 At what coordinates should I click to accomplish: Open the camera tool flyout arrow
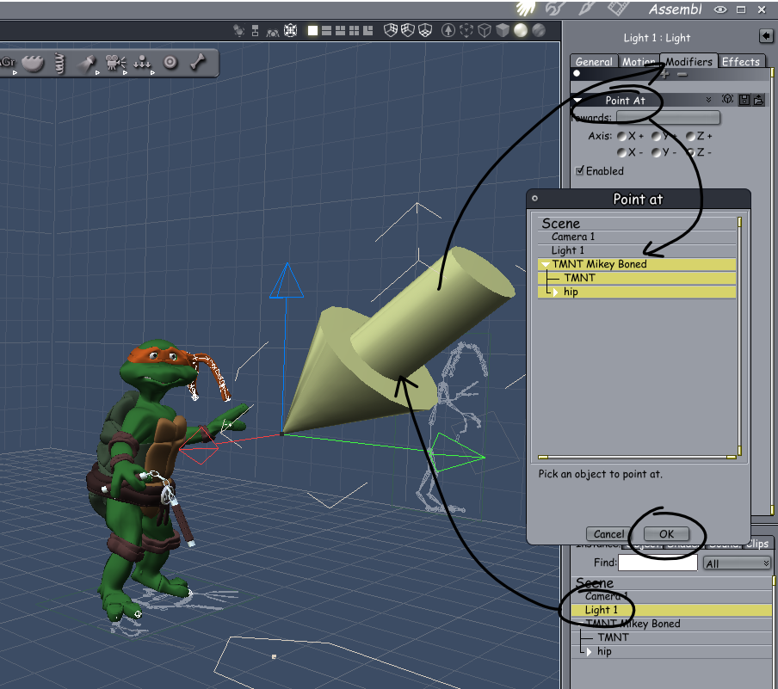point(125,73)
